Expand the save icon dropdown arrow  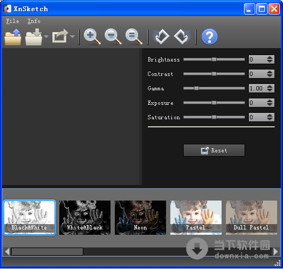pos(46,36)
